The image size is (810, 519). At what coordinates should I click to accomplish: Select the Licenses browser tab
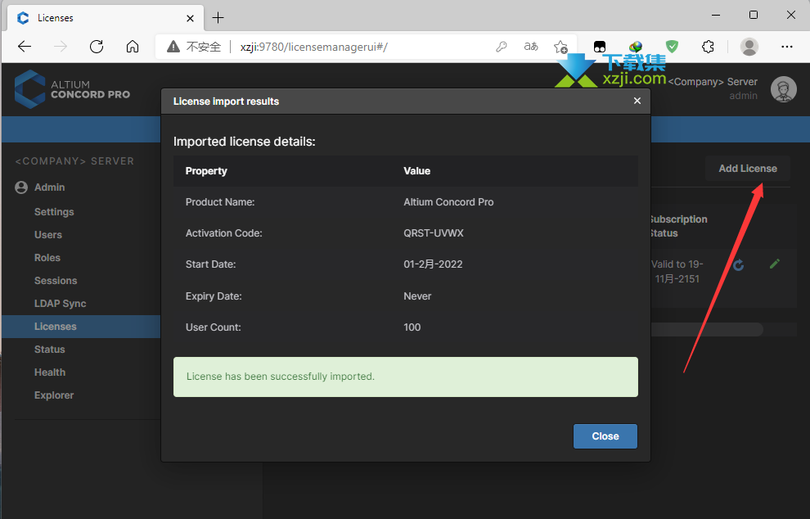106,18
